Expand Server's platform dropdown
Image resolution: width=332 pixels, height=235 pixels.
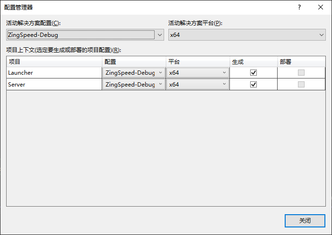tap(198, 85)
